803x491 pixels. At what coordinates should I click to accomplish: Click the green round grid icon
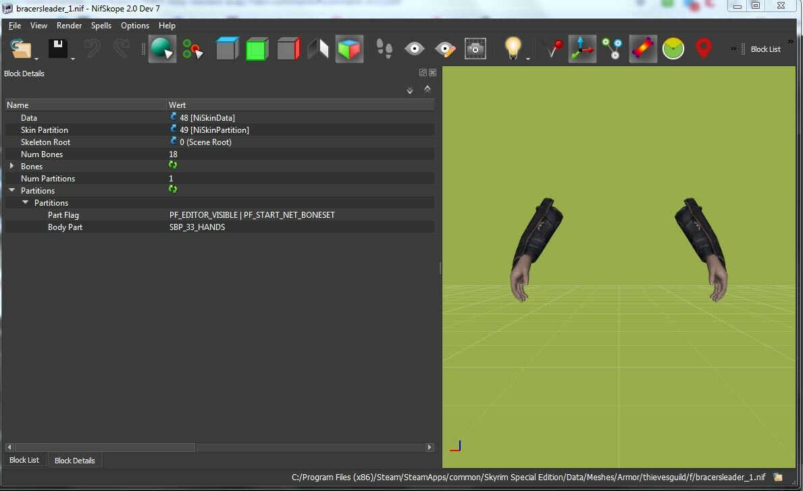click(673, 49)
